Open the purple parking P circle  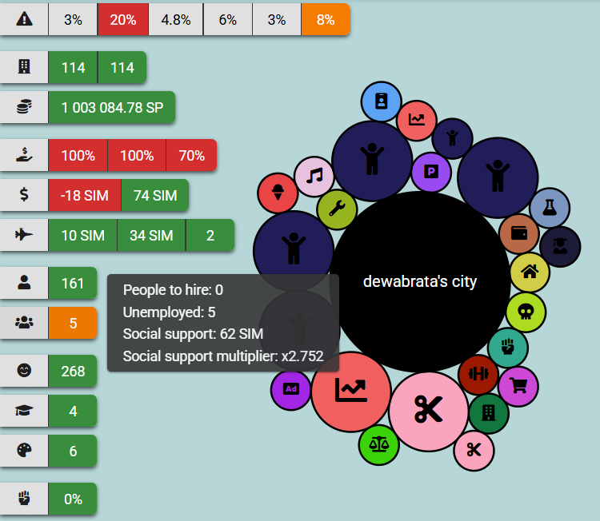pyautogui.click(x=431, y=172)
